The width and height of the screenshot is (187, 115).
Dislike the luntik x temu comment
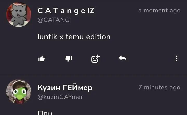[69, 59]
